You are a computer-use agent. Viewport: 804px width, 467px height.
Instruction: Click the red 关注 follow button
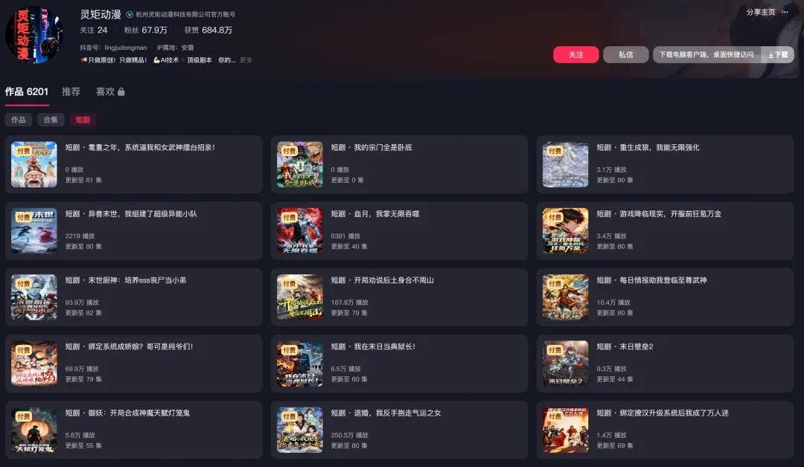coord(575,54)
